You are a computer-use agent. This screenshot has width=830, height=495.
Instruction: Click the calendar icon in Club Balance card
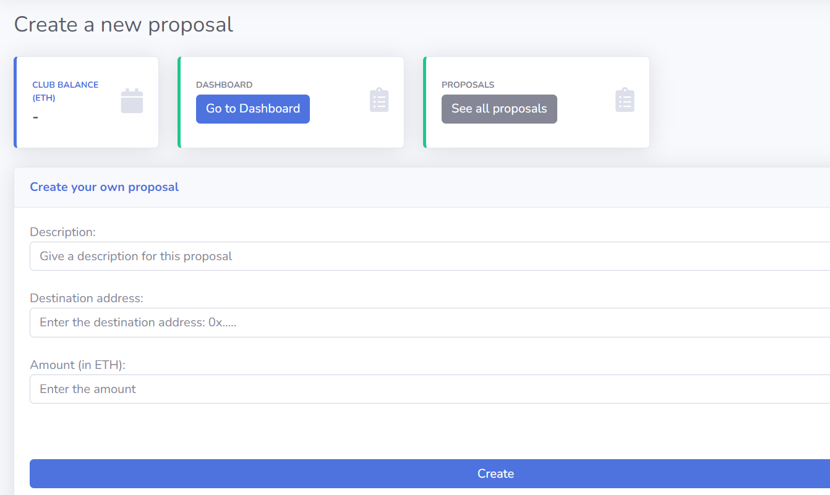[x=132, y=101]
